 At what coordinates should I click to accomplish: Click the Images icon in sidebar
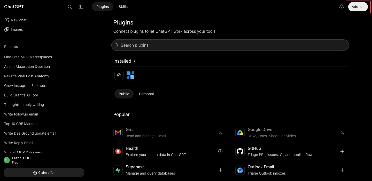pyautogui.click(x=7, y=29)
